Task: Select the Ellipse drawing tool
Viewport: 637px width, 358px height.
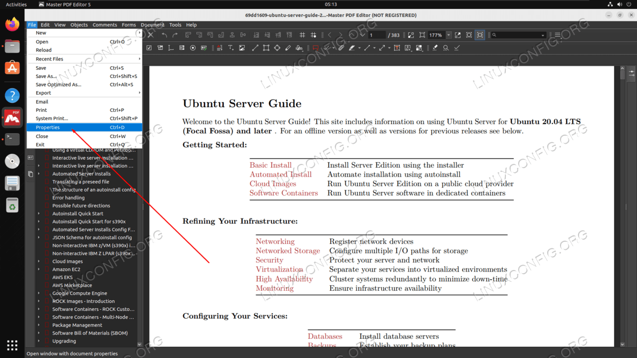Action: (277, 48)
